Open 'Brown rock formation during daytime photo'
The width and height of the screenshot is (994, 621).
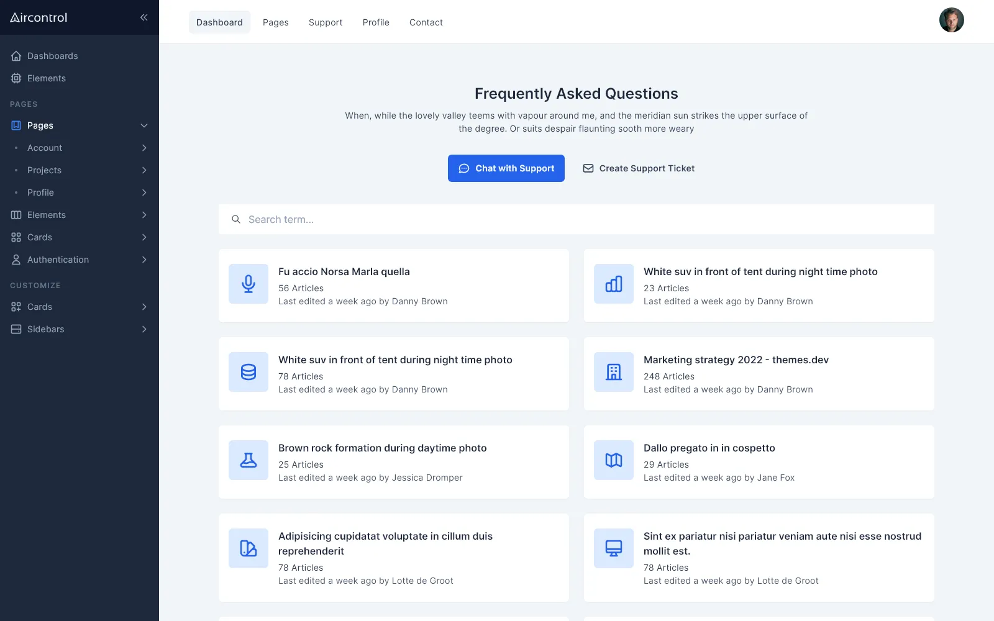point(383,448)
